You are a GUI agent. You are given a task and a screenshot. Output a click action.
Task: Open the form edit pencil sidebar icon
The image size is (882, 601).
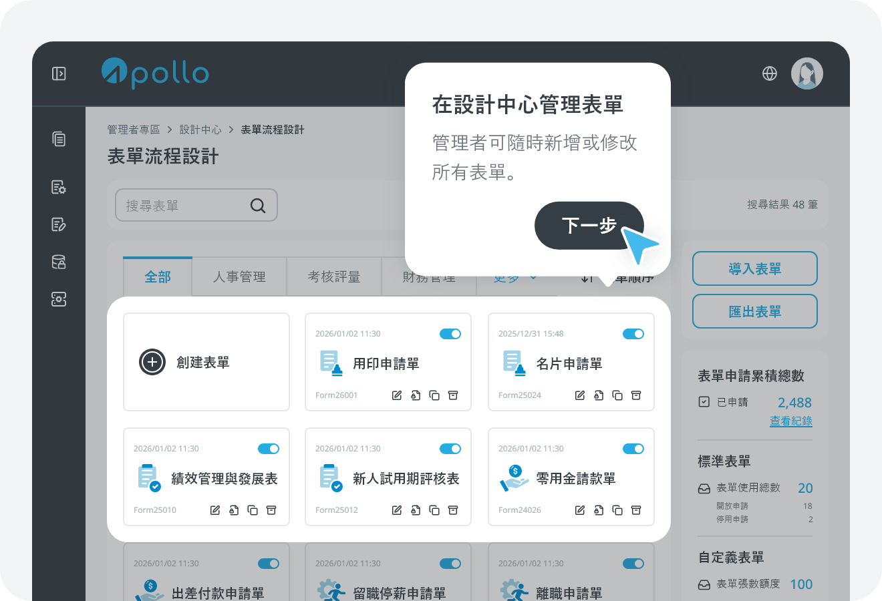59,224
